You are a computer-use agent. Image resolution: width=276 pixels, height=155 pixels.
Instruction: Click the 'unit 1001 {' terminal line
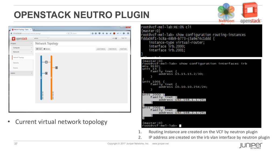click(153, 82)
